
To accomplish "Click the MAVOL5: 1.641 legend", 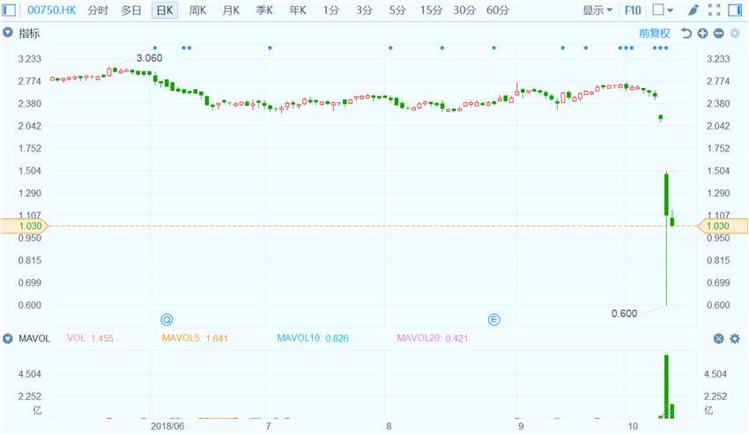I will coord(195,339).
